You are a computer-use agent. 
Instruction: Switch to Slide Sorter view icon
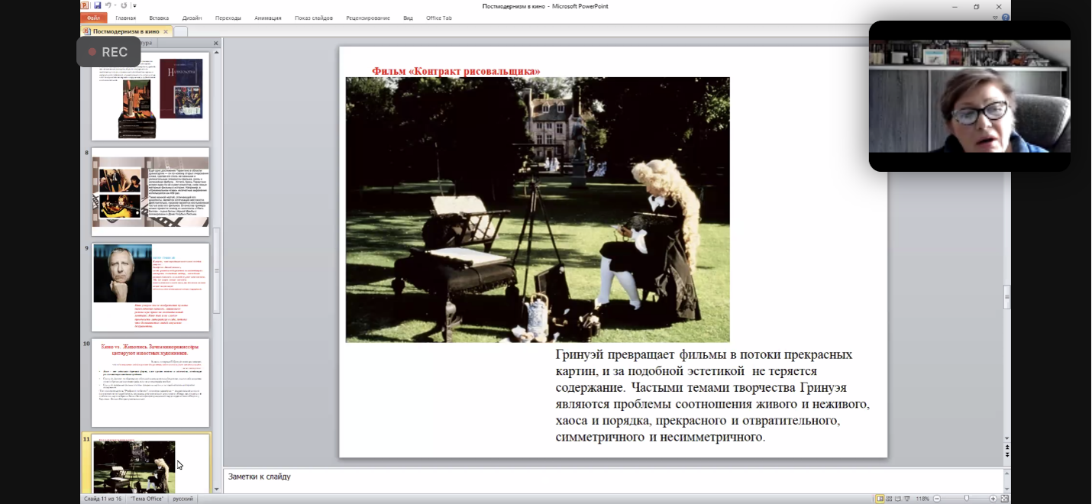(x=890, y=499)
